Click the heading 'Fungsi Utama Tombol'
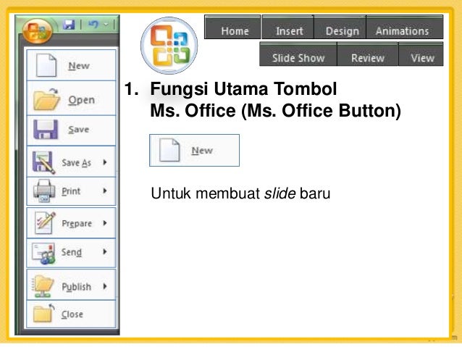Viewport: 462px width, 347px height. coord(243,88)
